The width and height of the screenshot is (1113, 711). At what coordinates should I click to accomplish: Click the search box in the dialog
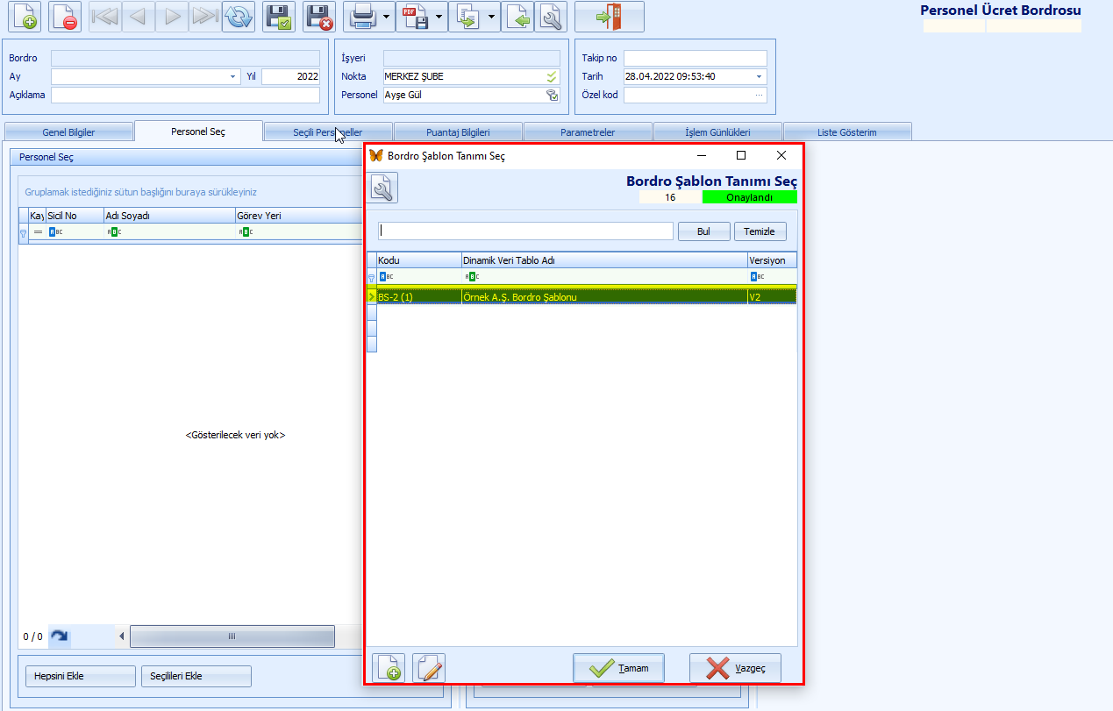pos(525,231)
